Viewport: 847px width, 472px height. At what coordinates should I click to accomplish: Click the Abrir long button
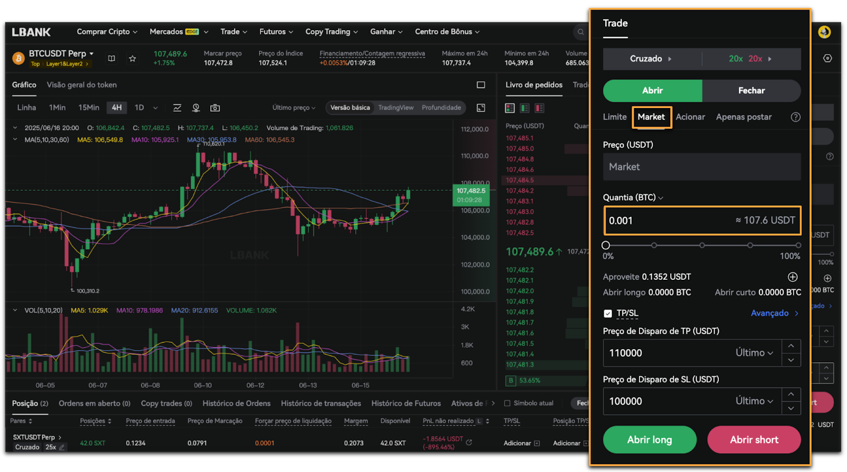(650, 440)
